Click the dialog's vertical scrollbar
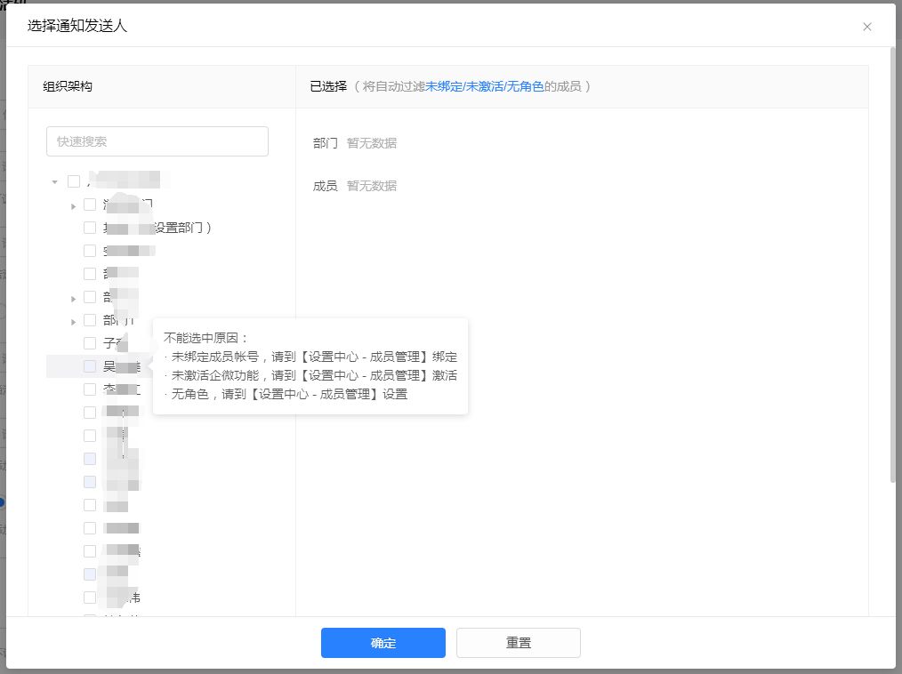 tap(891, 267)
